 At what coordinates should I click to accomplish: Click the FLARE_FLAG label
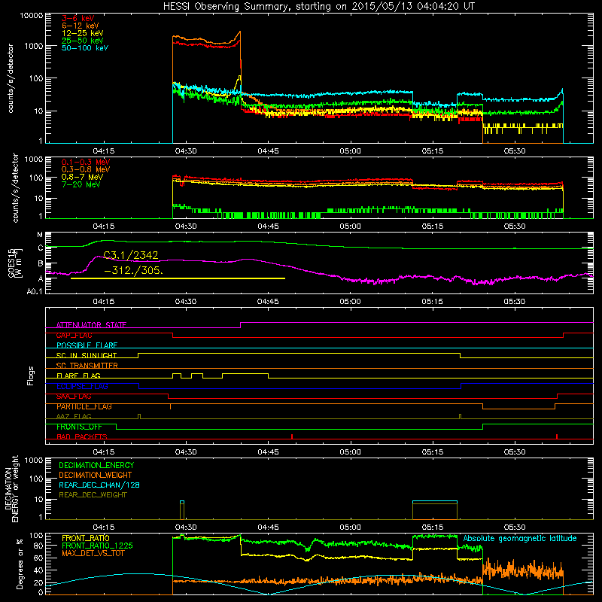pos(78,375)
